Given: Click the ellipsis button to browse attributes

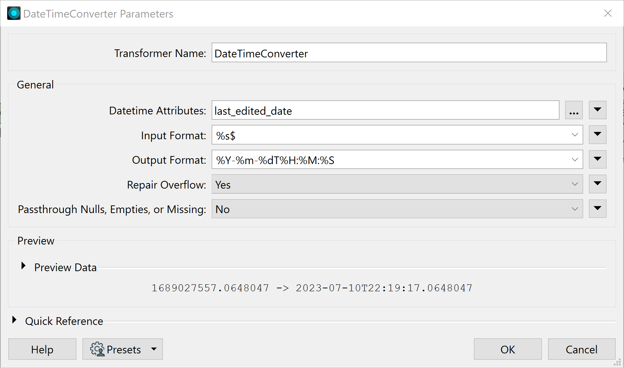Looking at the screenshot, I should pos(574,110).
